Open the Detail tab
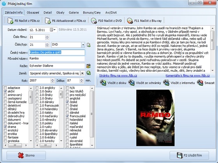The width and height of the screenshot is (218, 163). coord(47,12)
